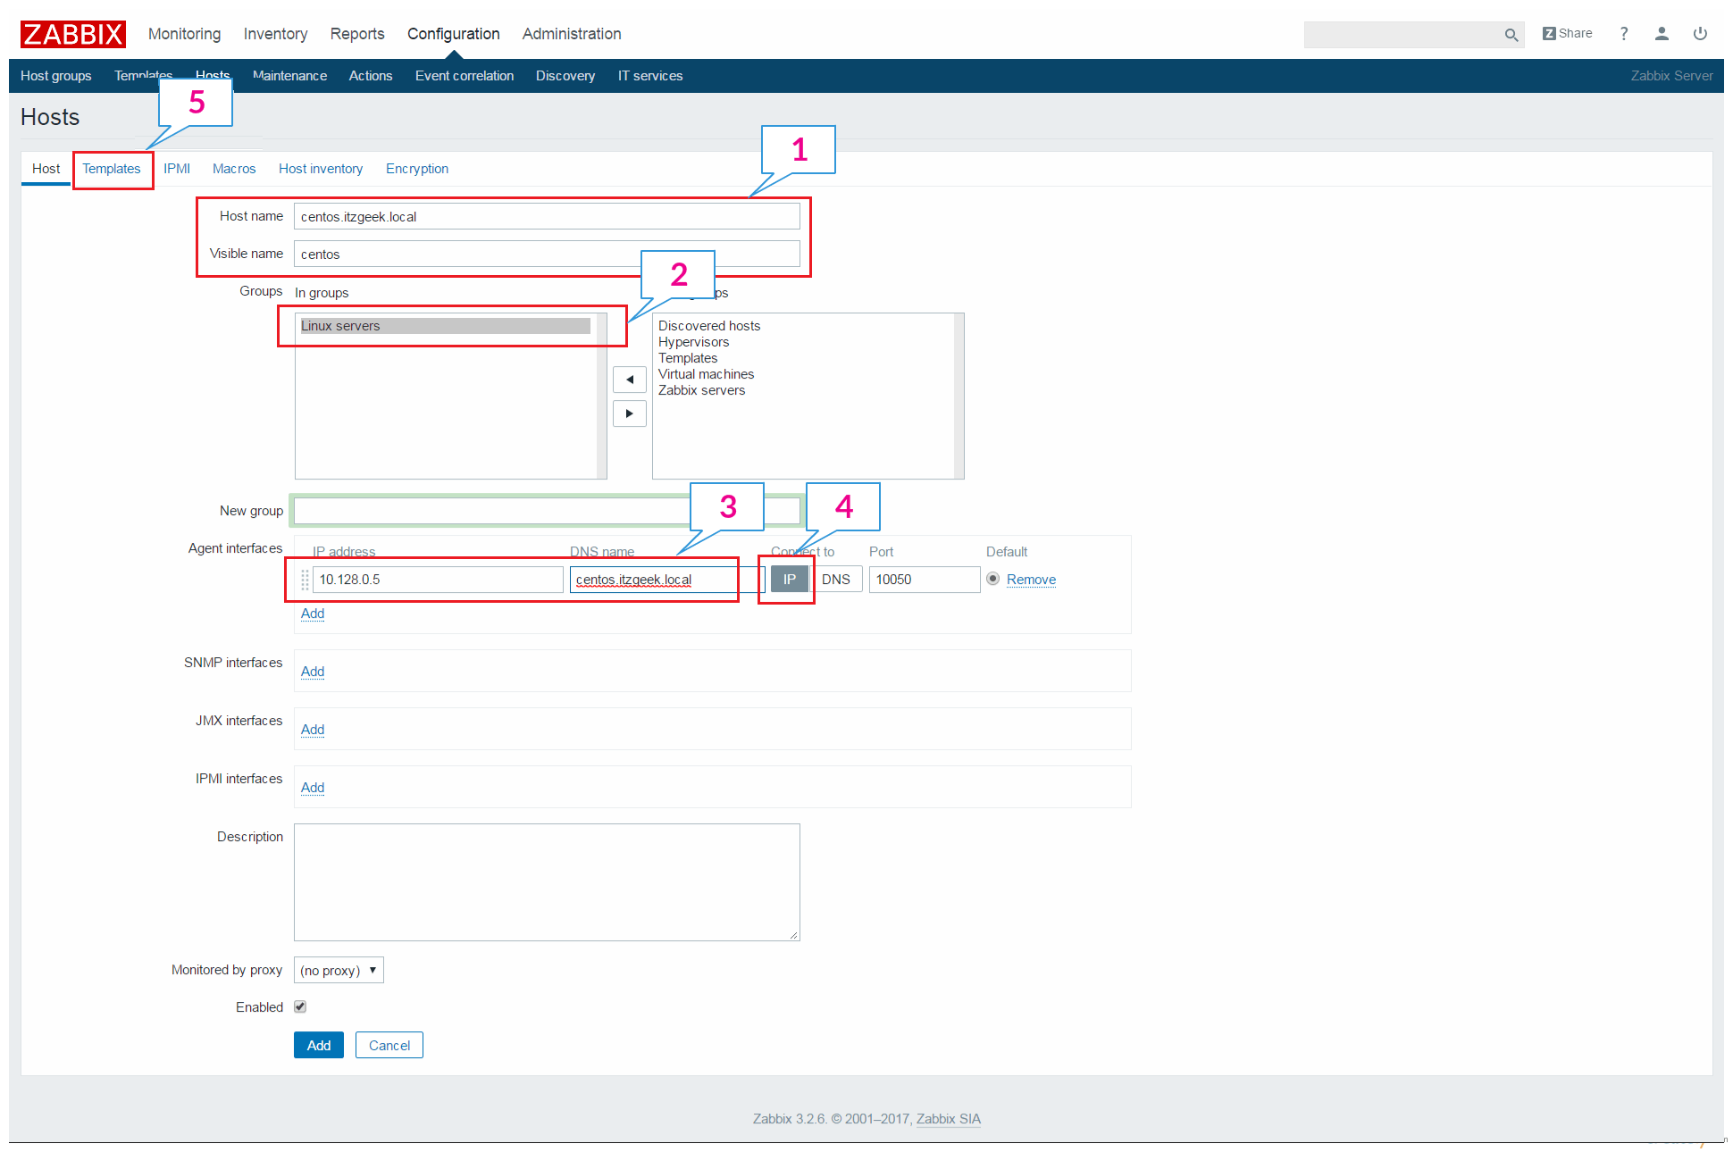The height and width of the screenshot is (1152, 1733).
Task: Grab the agent interface drag handle
Action: [305, 580]
